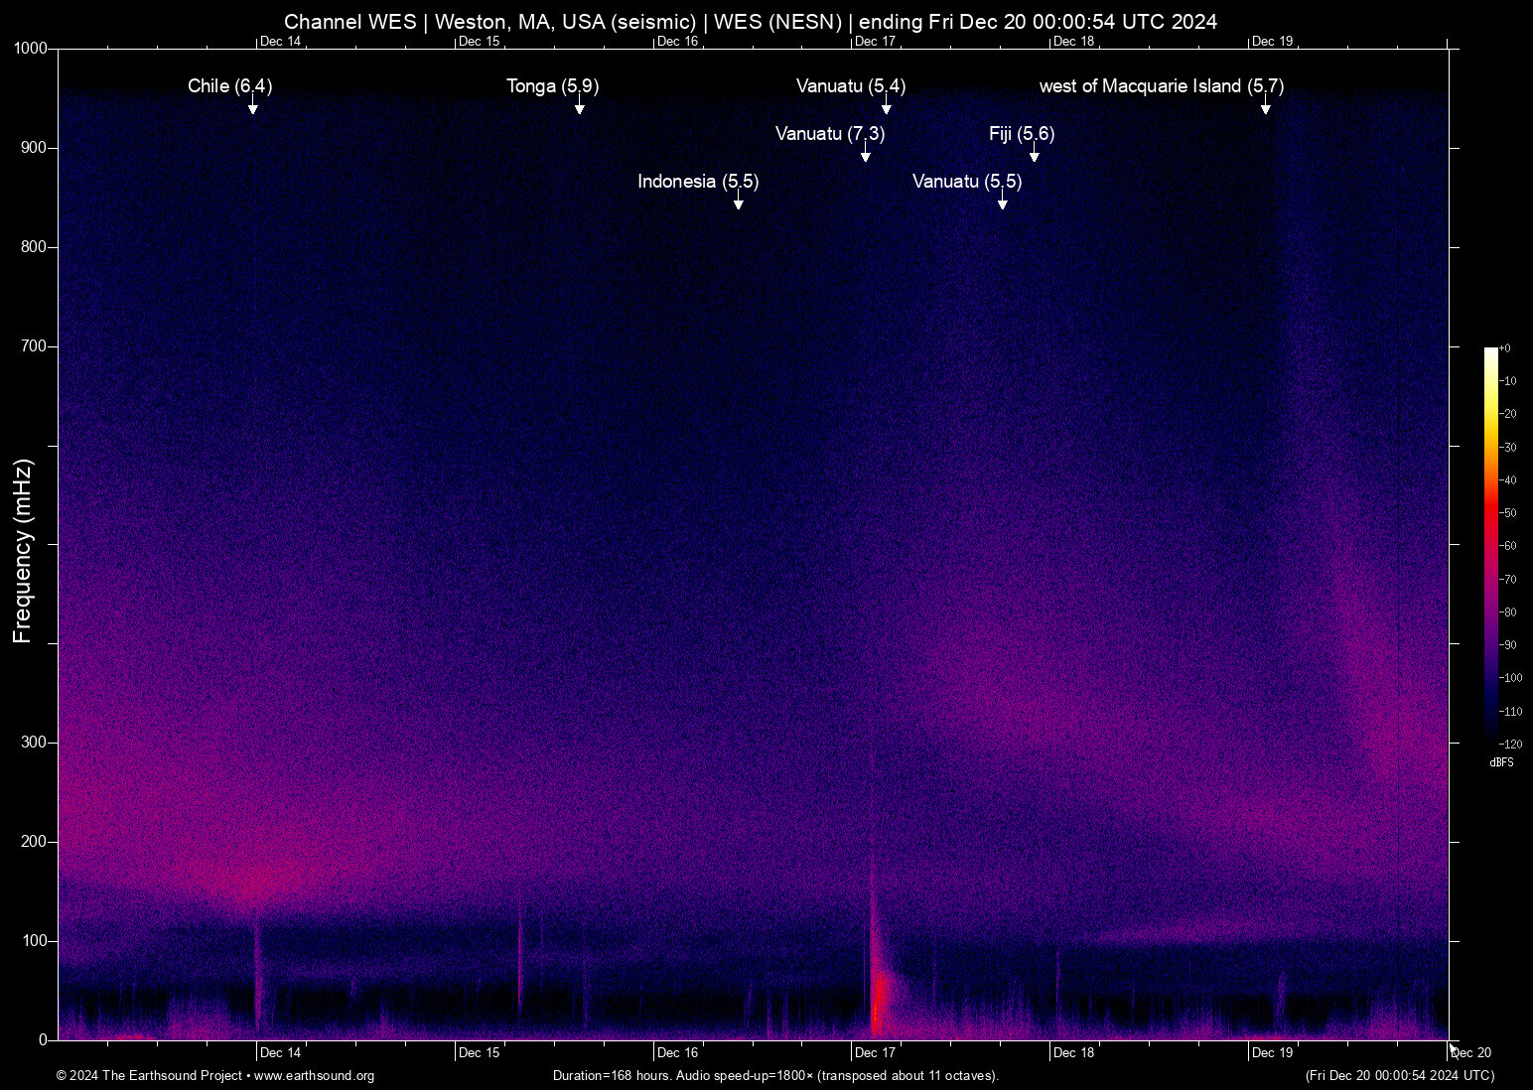Click the Frequency (mHz) axis label
Image resolution: width=1533 pixels, height=1090 pixels.
[22, 545]
